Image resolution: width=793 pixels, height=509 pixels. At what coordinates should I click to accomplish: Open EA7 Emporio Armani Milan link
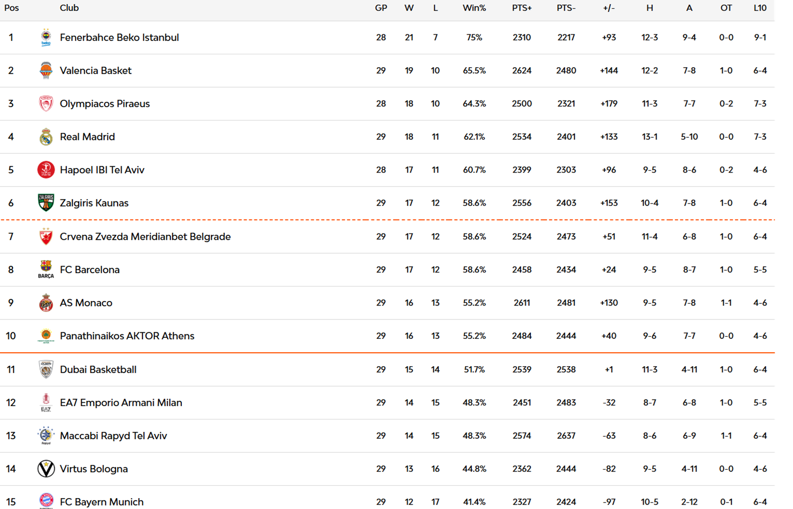click(x=121, y=403)
